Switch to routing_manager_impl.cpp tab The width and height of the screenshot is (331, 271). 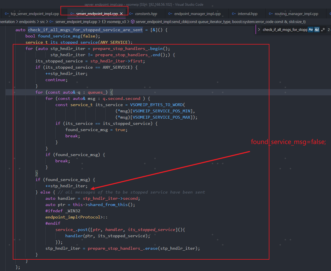[296, 14]
